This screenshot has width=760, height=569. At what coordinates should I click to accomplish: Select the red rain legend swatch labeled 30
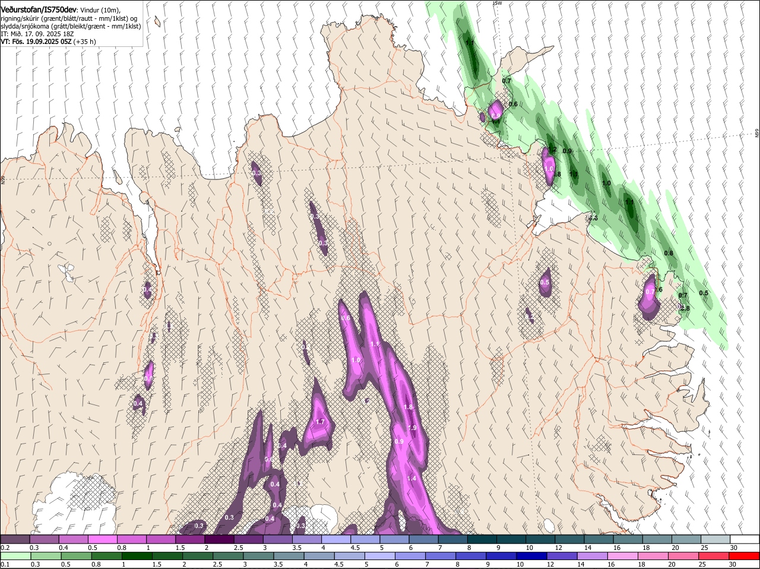pyautogui.click(x=745, y=557)
